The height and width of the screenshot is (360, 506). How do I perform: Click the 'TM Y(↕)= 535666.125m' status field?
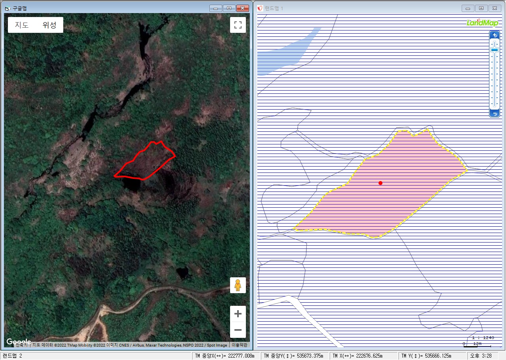432,356
